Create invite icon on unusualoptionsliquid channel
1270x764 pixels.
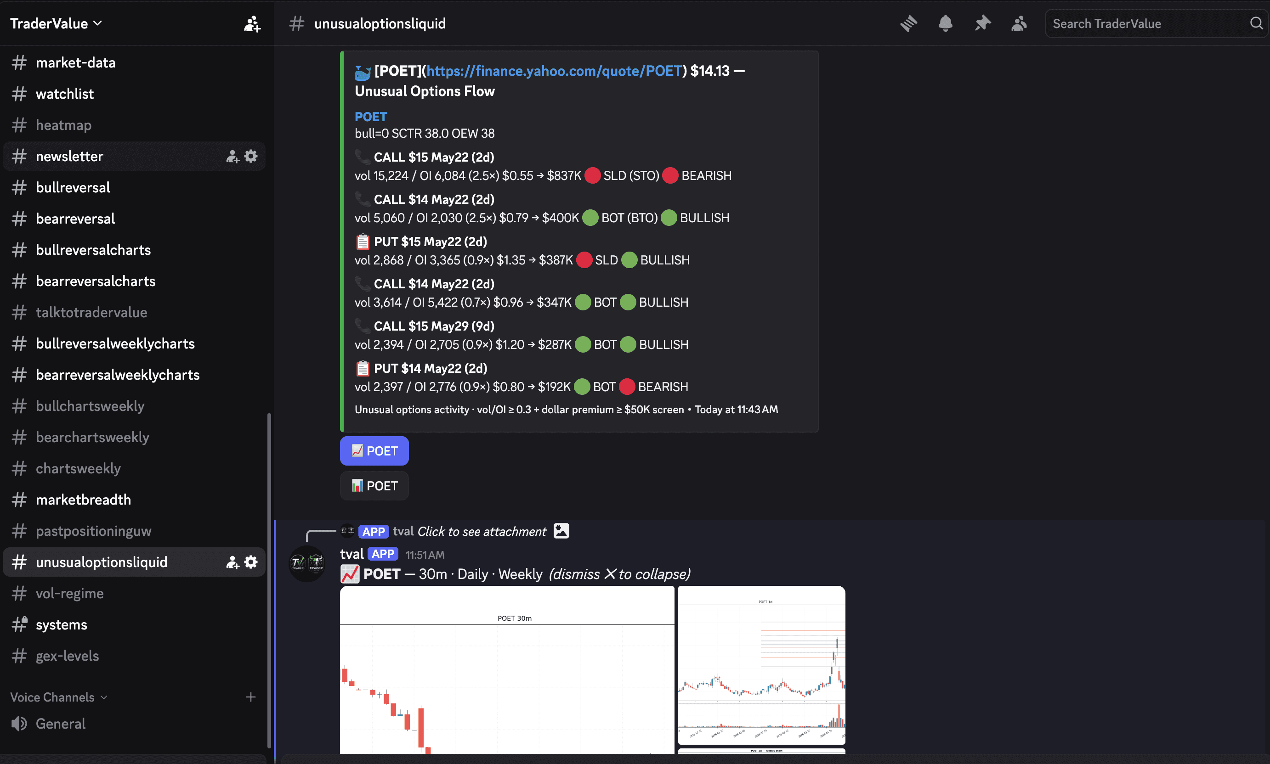(x=233, y=562)
